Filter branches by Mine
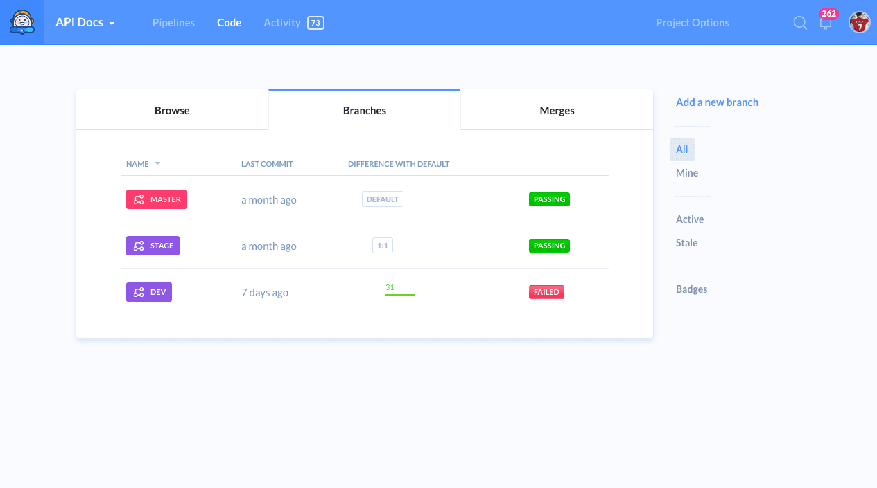 click(687, 173)
